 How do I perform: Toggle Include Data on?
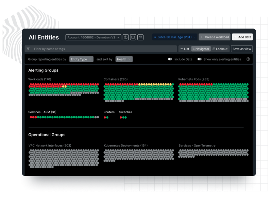(x=170, y=59)
